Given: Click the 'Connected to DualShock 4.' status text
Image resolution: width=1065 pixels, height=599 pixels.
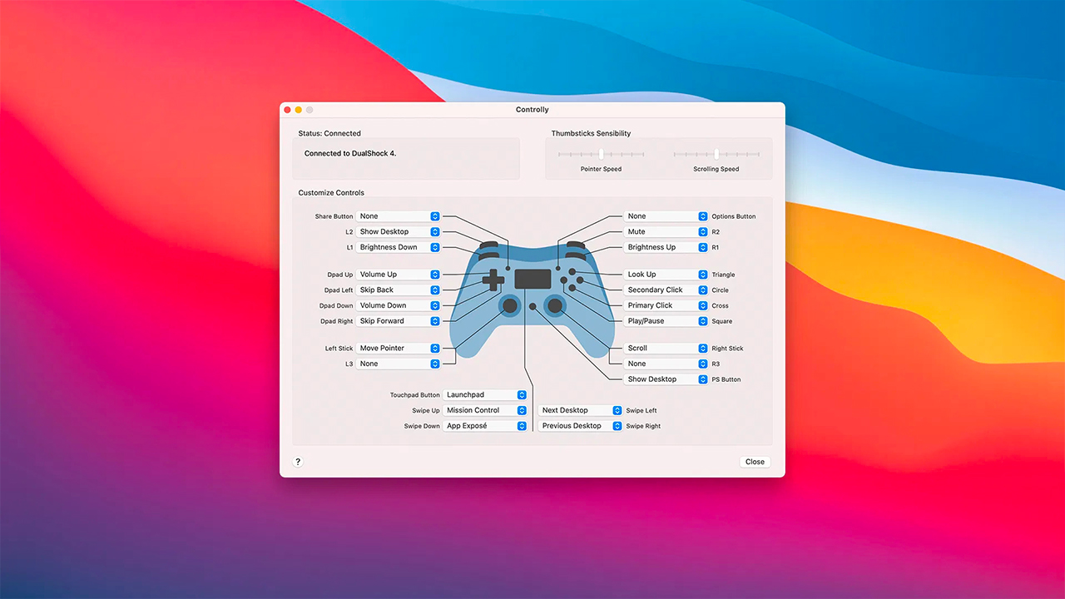Looking at the screenshot, I should point(350,154).
